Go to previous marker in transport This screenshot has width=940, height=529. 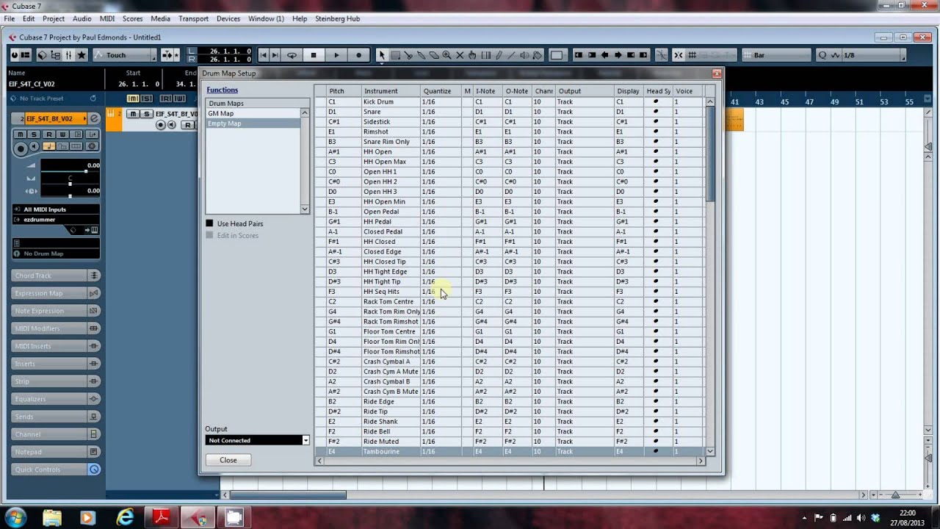click(263, 55)
